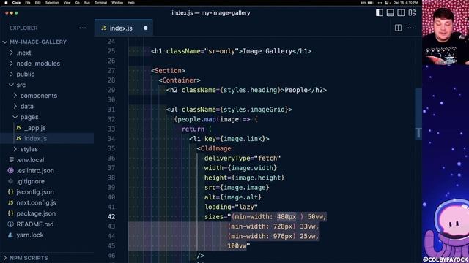Click the menu bar date and time
469x263 pixels.
[x=405, y=3]
